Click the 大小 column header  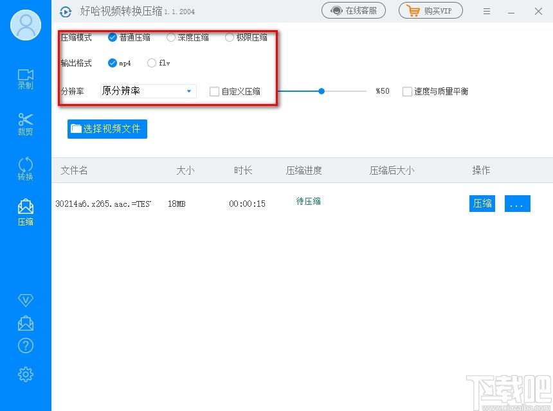click(x=185, y=170)
